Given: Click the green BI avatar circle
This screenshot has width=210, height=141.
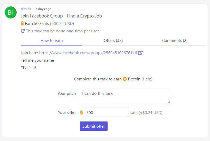Looking at the screenshot, I should pos(11,13).
